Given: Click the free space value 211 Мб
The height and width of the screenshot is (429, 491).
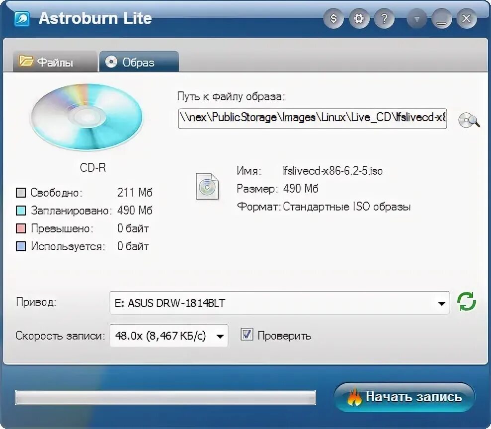Looking at the screenshot, I should click(x=135, y=193).
